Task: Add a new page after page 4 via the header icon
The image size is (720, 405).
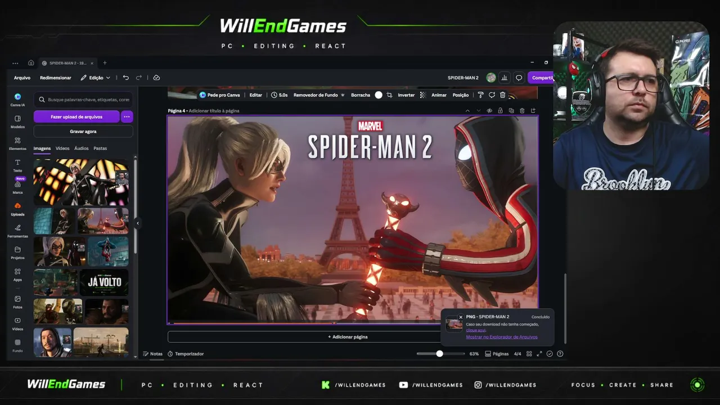Action: [533, 111]
